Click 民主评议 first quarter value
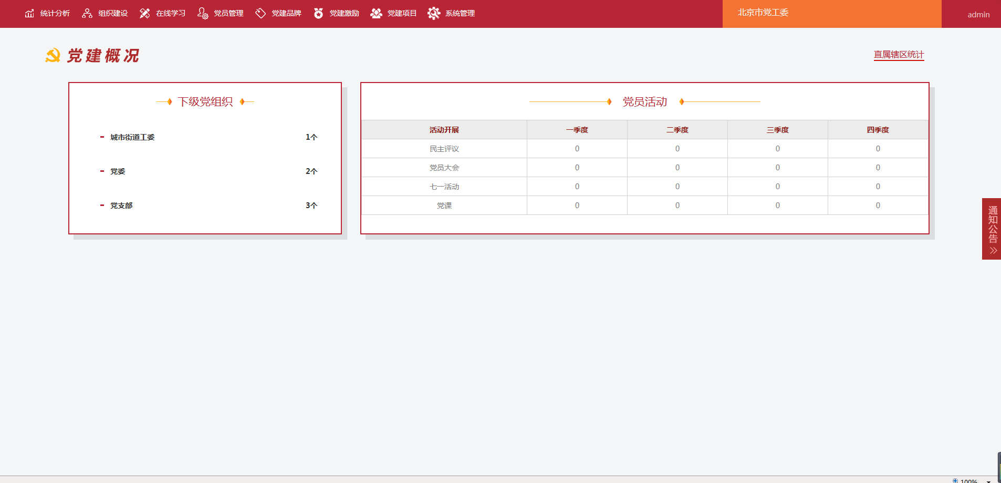Viewport: 1001px width, 483px height. coord(577,149)
